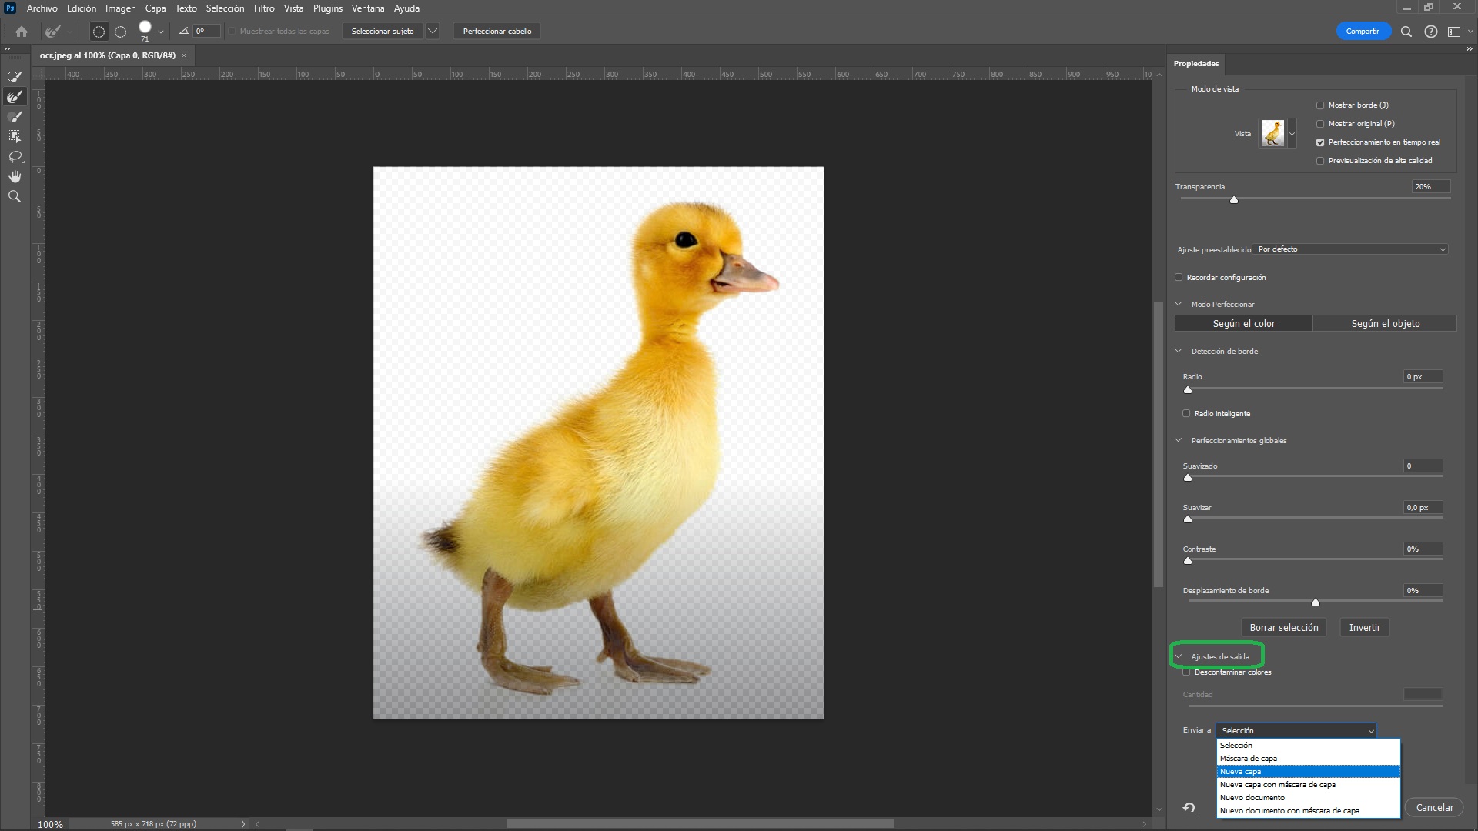Open the Filtro menu
This screenshot has height=831, width=1478.
pos(264,8)
